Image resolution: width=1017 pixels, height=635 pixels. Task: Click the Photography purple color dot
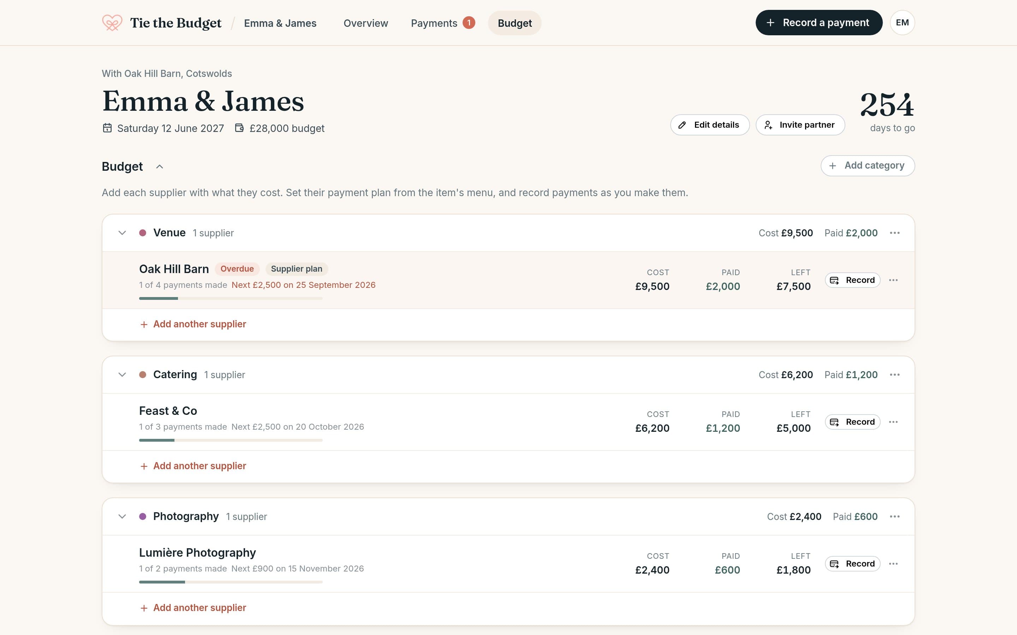pyautogui.click(x=143, y=516)
